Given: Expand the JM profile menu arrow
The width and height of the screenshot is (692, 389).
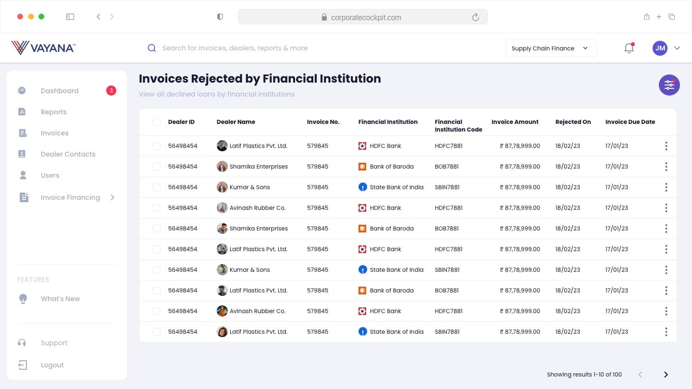Looking at the screenshot, I should coord(677,48).
